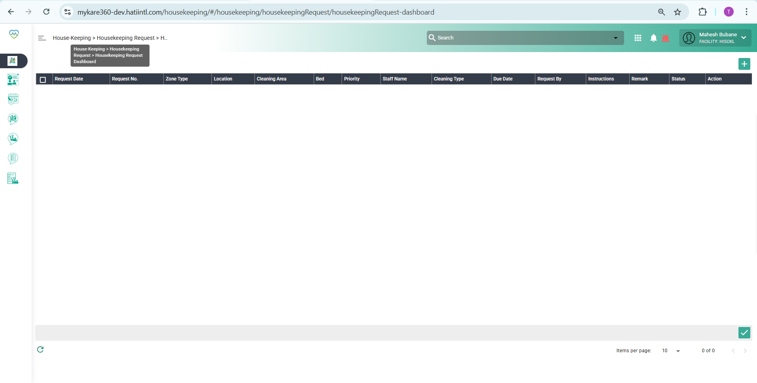Open the white notifications bell
757x383 pixels.
click(x=654, y=38)
